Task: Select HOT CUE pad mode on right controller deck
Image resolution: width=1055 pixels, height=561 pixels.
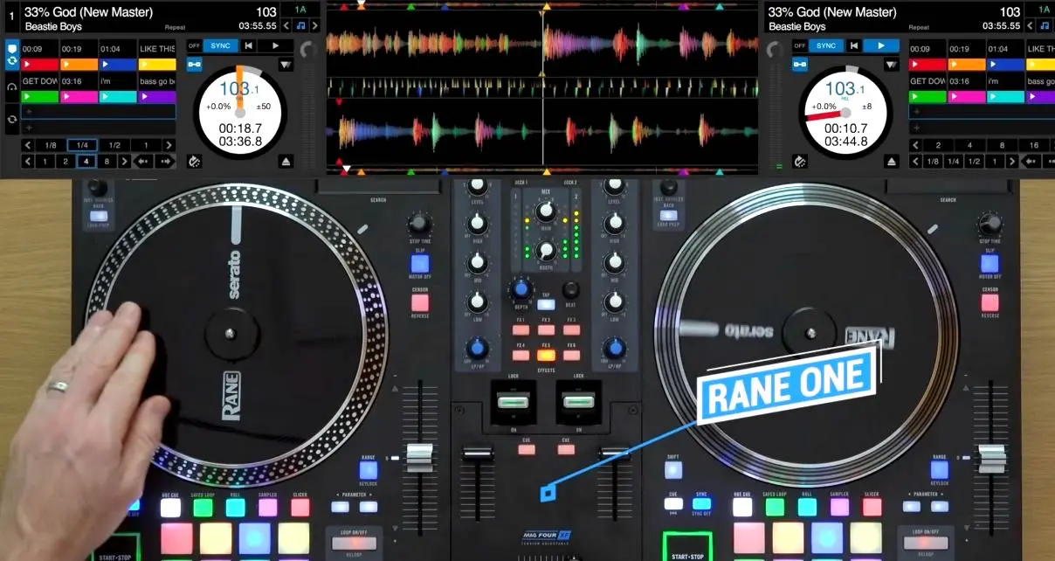Action: pyautogui.click(x=742, y=507)
